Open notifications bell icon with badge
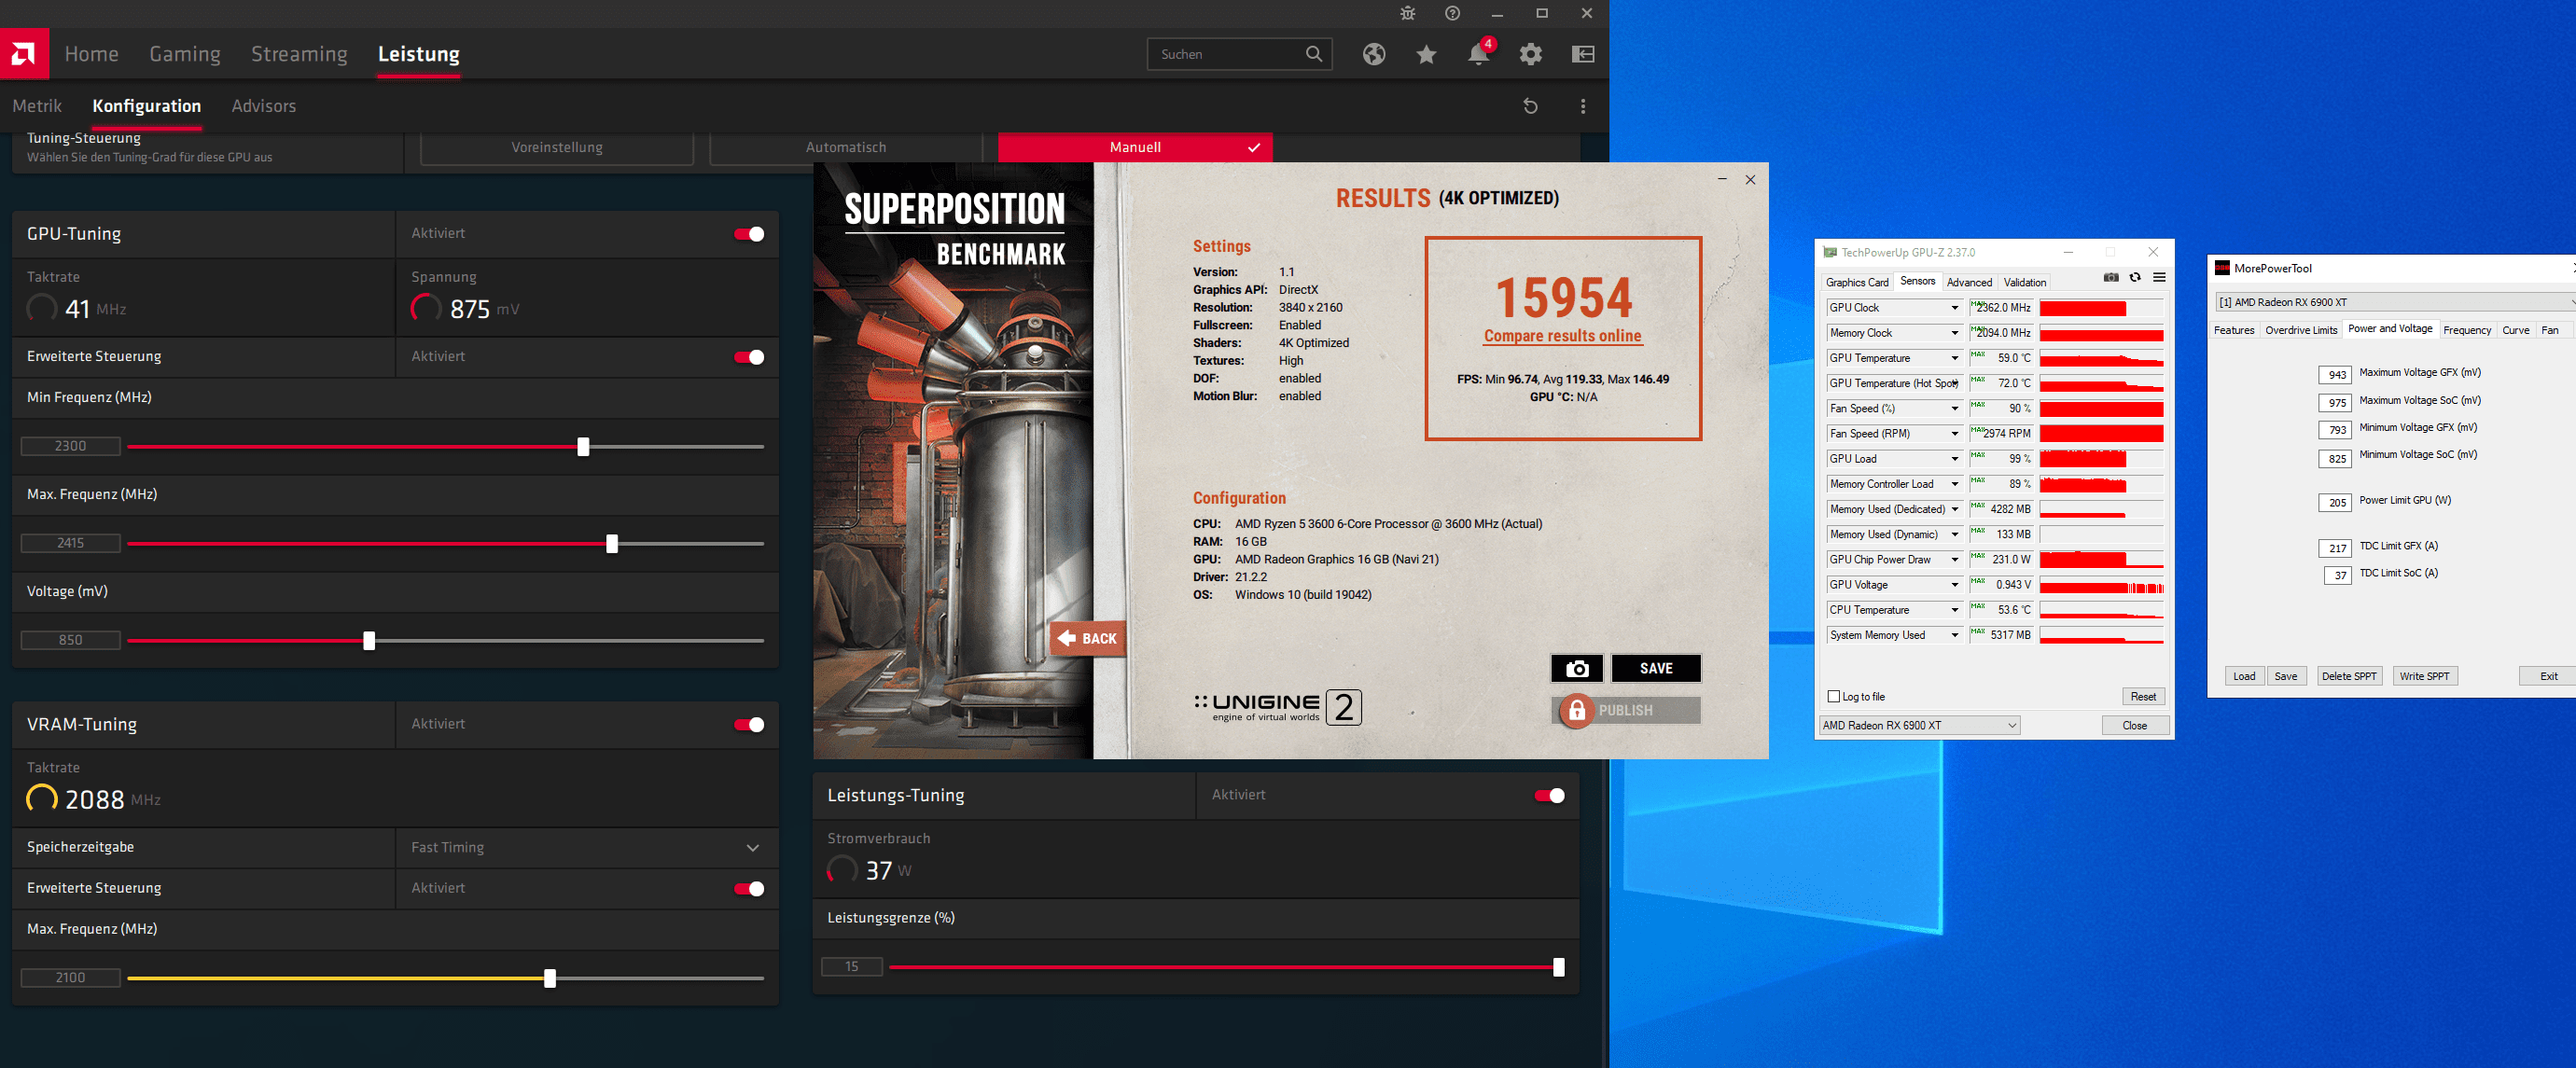This screenshot has width=2576, height=1068. point(1479,53)
